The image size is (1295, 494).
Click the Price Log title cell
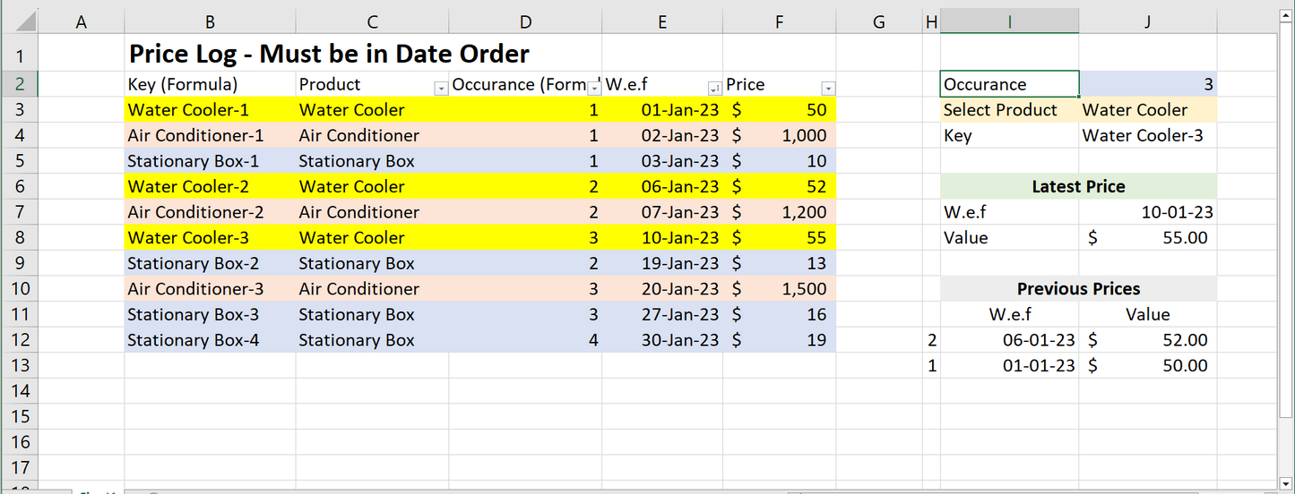pos(329,55)
